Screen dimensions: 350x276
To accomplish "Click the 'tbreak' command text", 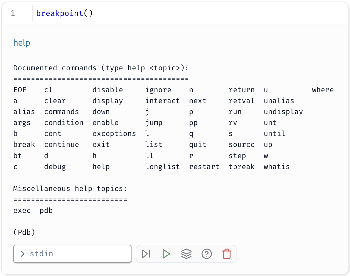I will coord(241,167).
